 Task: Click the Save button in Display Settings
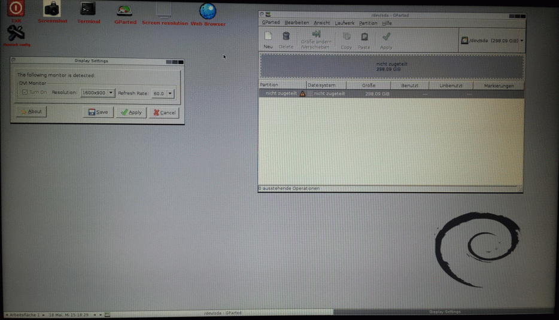point(98,112)
